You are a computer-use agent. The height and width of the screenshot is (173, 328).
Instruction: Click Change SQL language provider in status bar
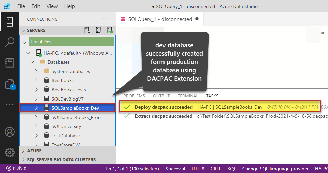(275, 169)
